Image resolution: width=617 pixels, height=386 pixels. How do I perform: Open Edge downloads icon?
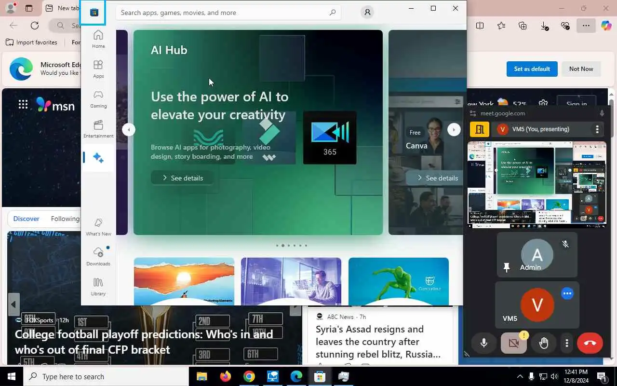click(x=544, y=26)
